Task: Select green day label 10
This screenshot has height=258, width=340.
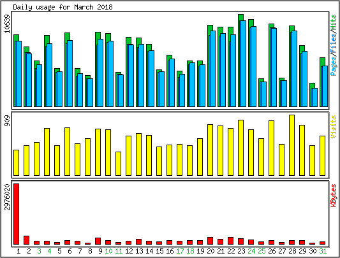Action: [108, 251]
